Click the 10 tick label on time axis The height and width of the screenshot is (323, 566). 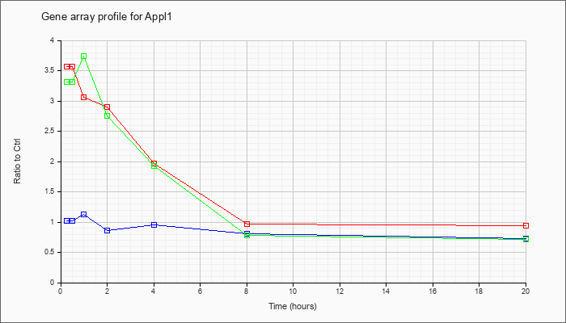click(x=293, y=291)
